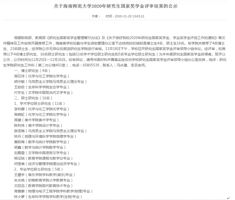Click the line 游贤梅（马克思主义学院…）

point(50,131)
